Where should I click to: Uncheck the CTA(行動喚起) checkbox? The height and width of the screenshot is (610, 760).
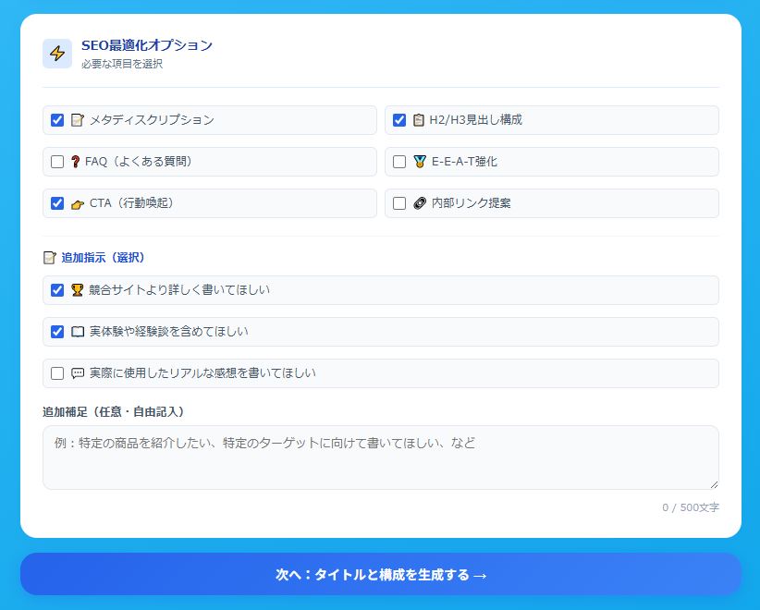click(x=57, y=203)
